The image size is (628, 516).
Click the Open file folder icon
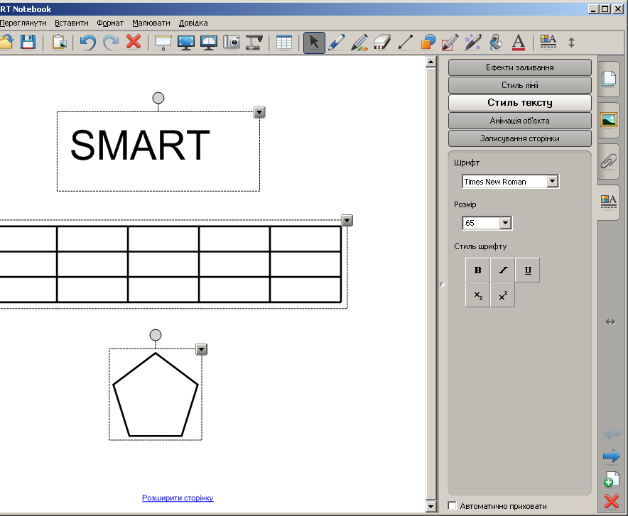click(6, 42)
